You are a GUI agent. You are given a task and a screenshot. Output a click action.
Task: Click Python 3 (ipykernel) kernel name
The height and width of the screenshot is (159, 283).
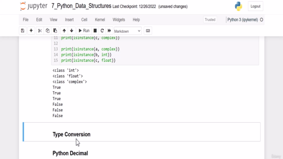(243, 19)
